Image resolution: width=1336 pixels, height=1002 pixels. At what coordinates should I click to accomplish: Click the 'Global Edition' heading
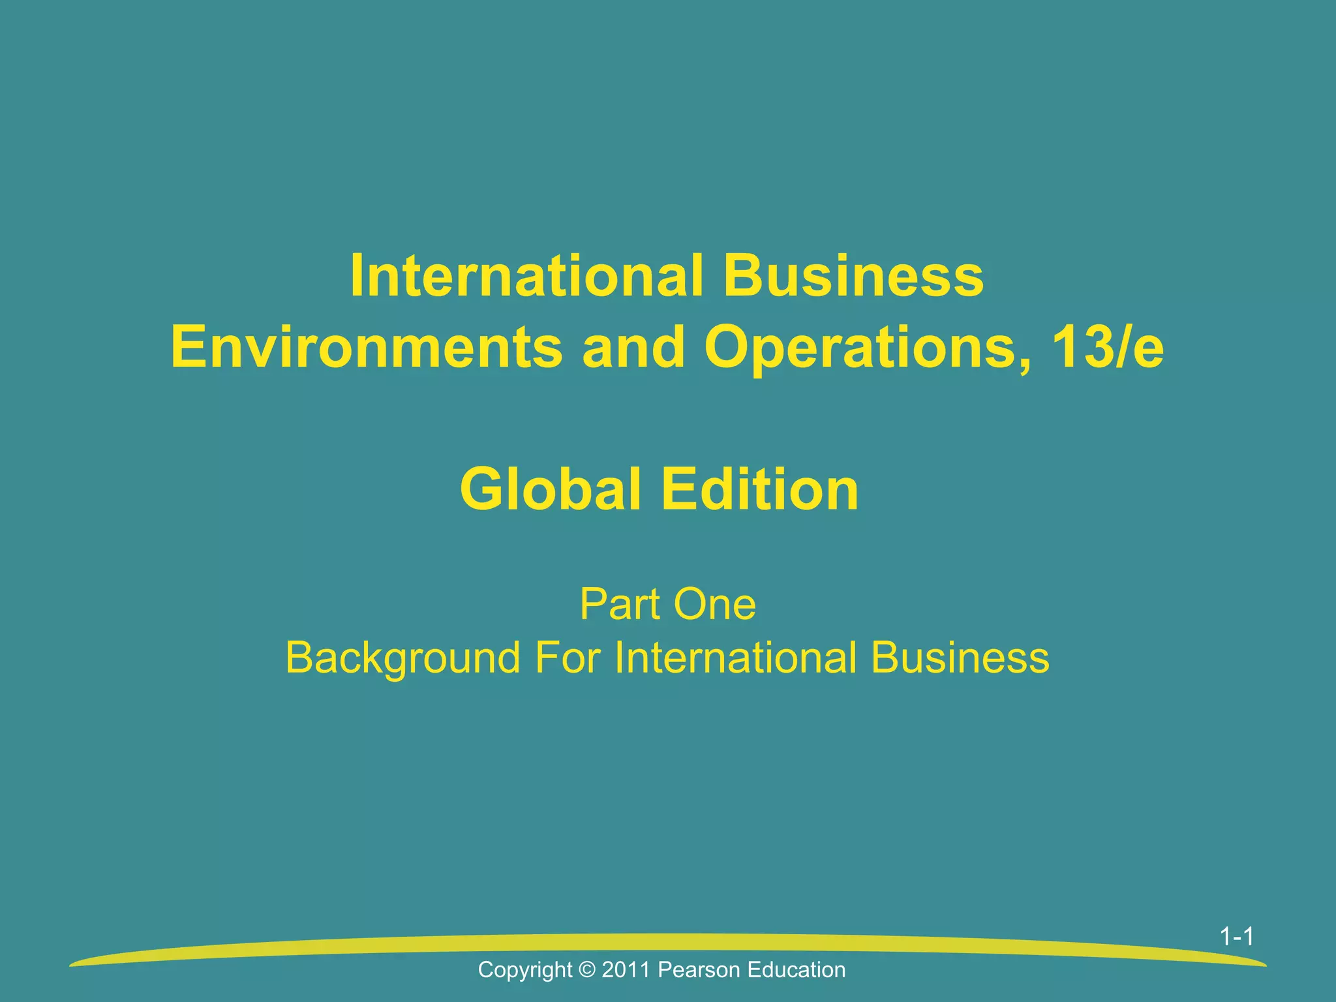(x=659, y=489)
